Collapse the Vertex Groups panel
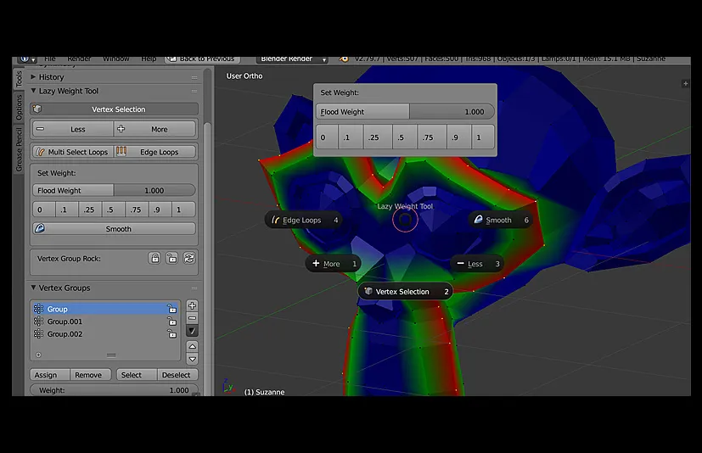Viewport: 702px width, 453px height. pyautogui.click(x=33, y=288)
